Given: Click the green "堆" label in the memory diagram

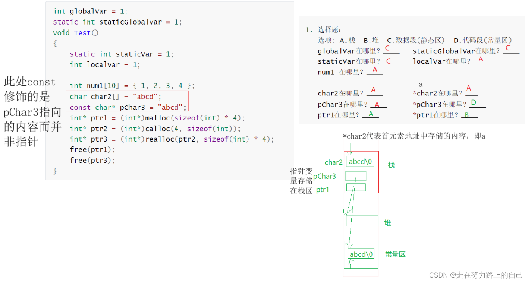Looking at the screenshot, I should 388,223.
